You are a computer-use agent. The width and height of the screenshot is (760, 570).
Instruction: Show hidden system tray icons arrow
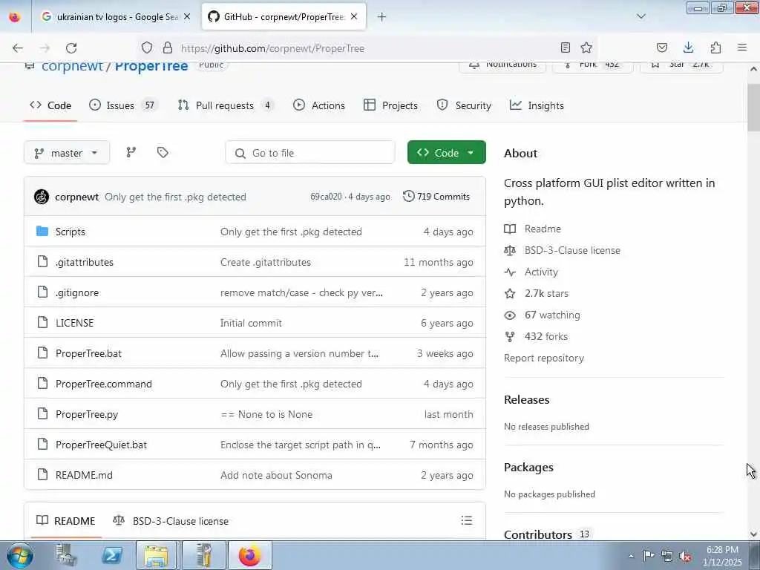631,556
